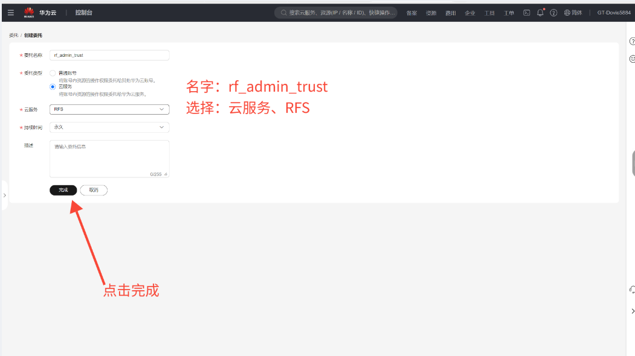Open the 持续时间 永久 dropdown
The height and width of the screenshot is (356, 635).
click(x=109, y=127)
